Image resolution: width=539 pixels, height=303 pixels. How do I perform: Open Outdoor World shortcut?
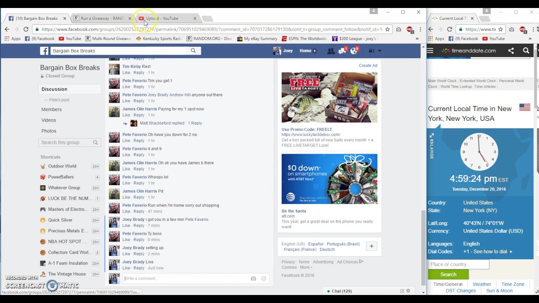62,166
